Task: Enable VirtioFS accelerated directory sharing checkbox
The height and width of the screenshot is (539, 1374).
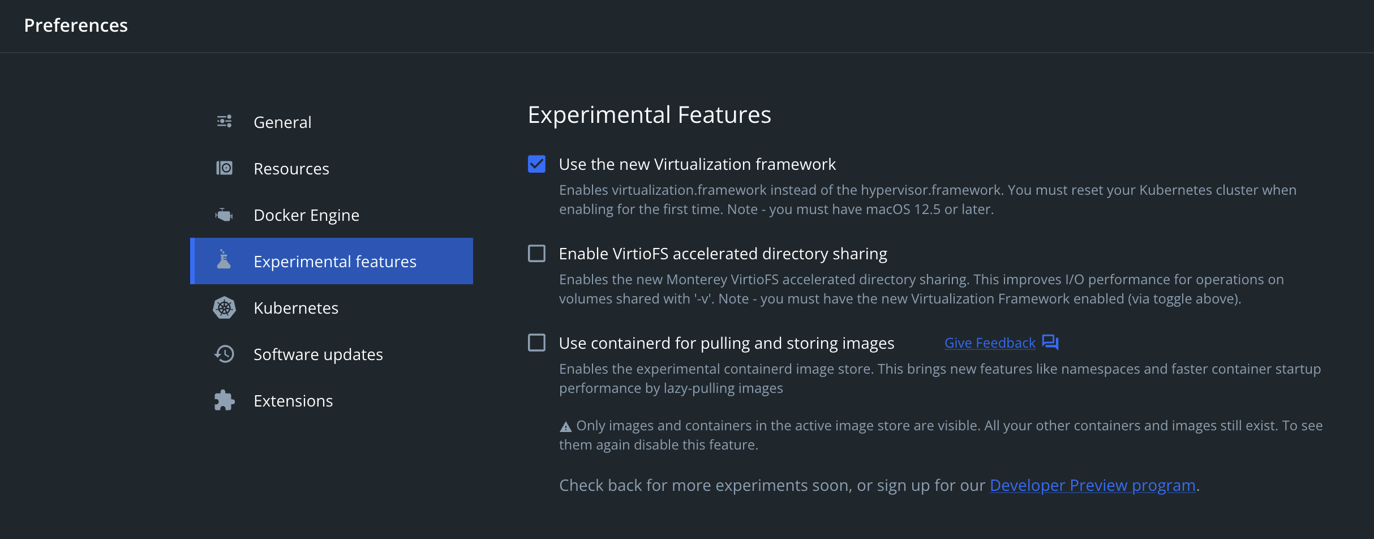Action: [536, 254]
